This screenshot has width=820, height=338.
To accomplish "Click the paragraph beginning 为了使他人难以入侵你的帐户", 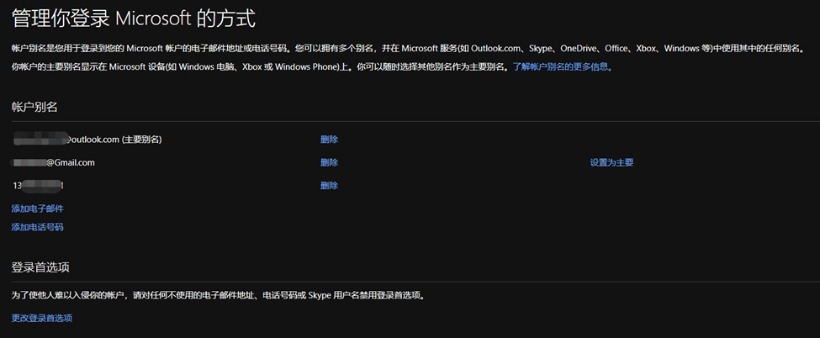I will tap(218, 295).
